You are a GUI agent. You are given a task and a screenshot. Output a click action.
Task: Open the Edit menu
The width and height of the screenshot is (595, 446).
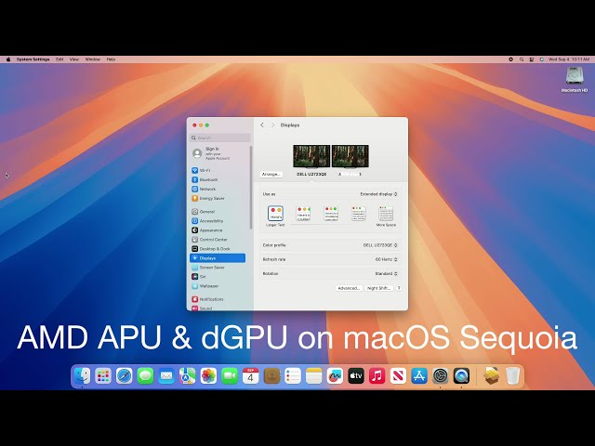tap(59, 59)
